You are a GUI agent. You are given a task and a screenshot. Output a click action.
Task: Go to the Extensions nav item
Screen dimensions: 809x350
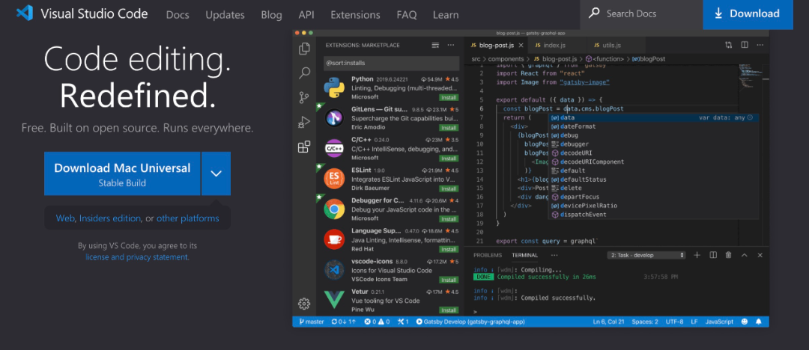tap(355, 15)
